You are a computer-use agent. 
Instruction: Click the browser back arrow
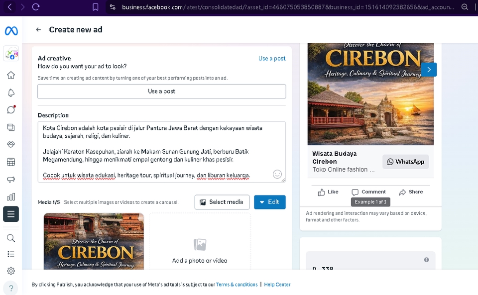coord(9,7)
